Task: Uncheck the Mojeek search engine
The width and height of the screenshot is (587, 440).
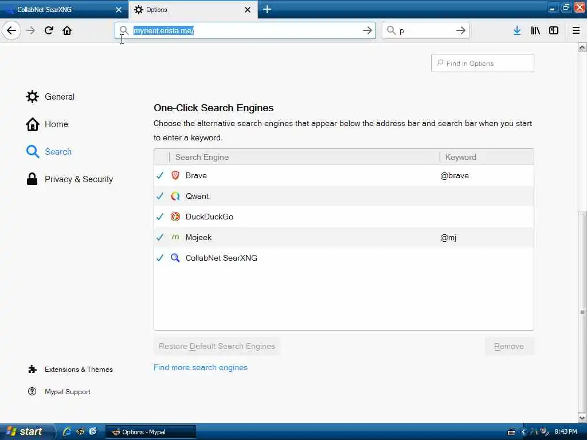Action: 161,237
